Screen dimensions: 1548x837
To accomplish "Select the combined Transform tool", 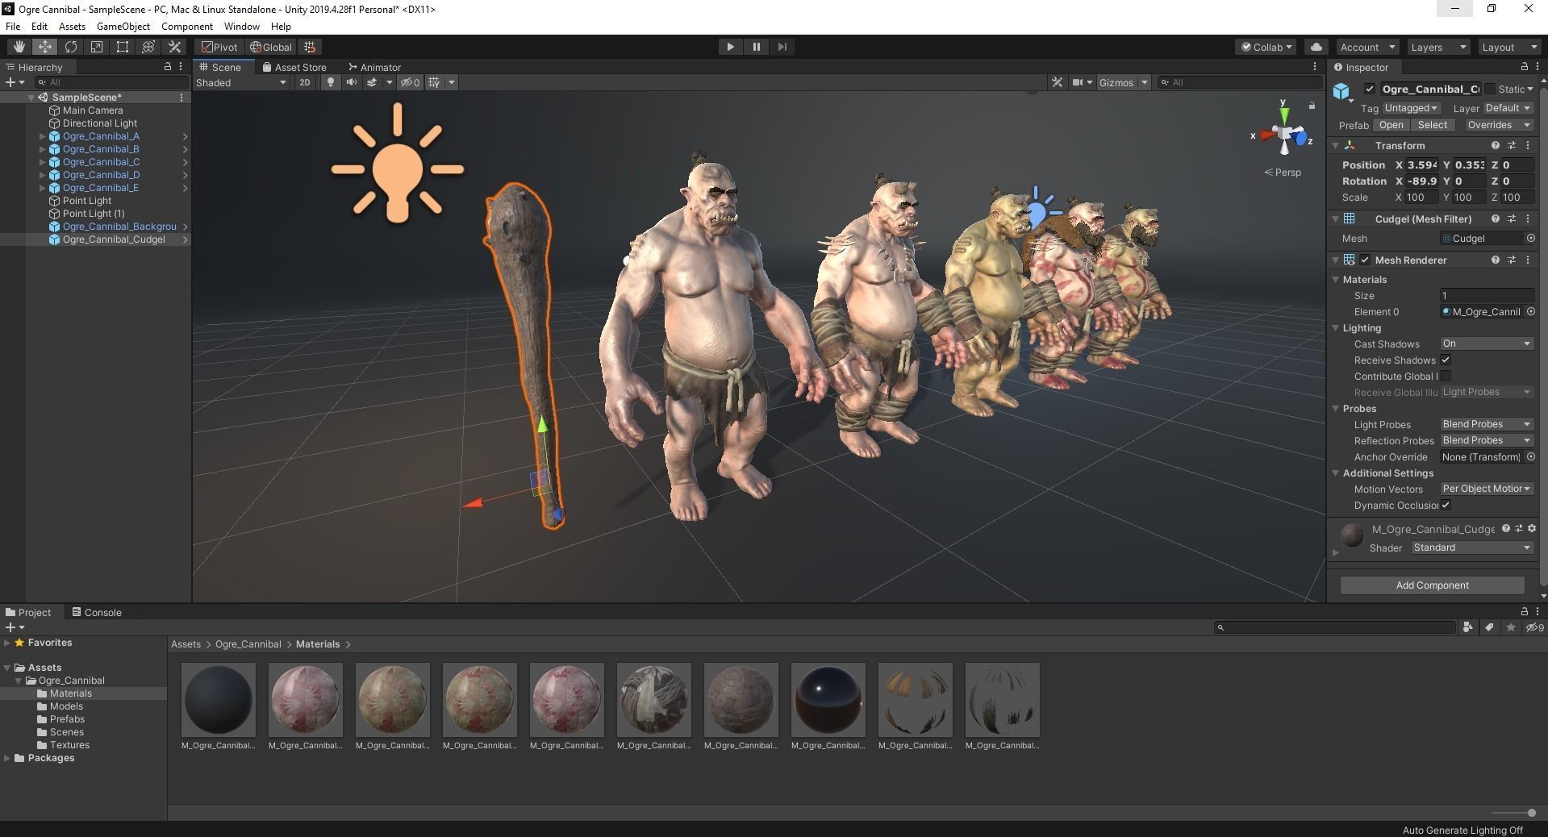I will pyautogui.click(x=148, y=47).
